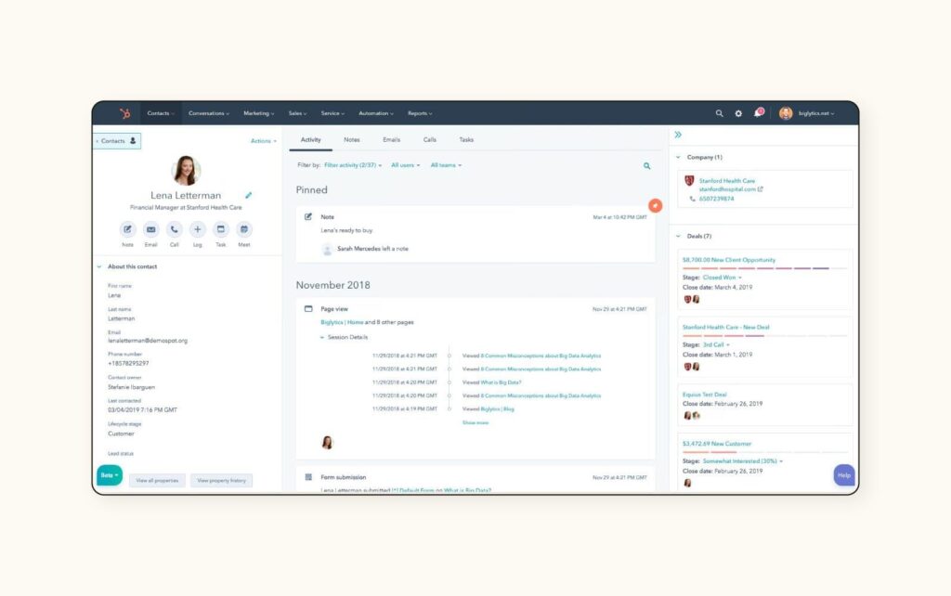
Task: Click the Log activity plus icon
Action: tap(197, 229)
